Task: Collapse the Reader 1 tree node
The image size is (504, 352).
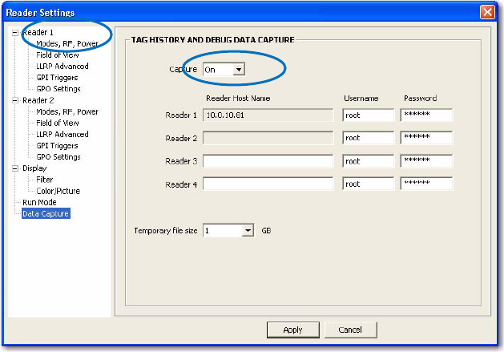Action: coord(14,33)
